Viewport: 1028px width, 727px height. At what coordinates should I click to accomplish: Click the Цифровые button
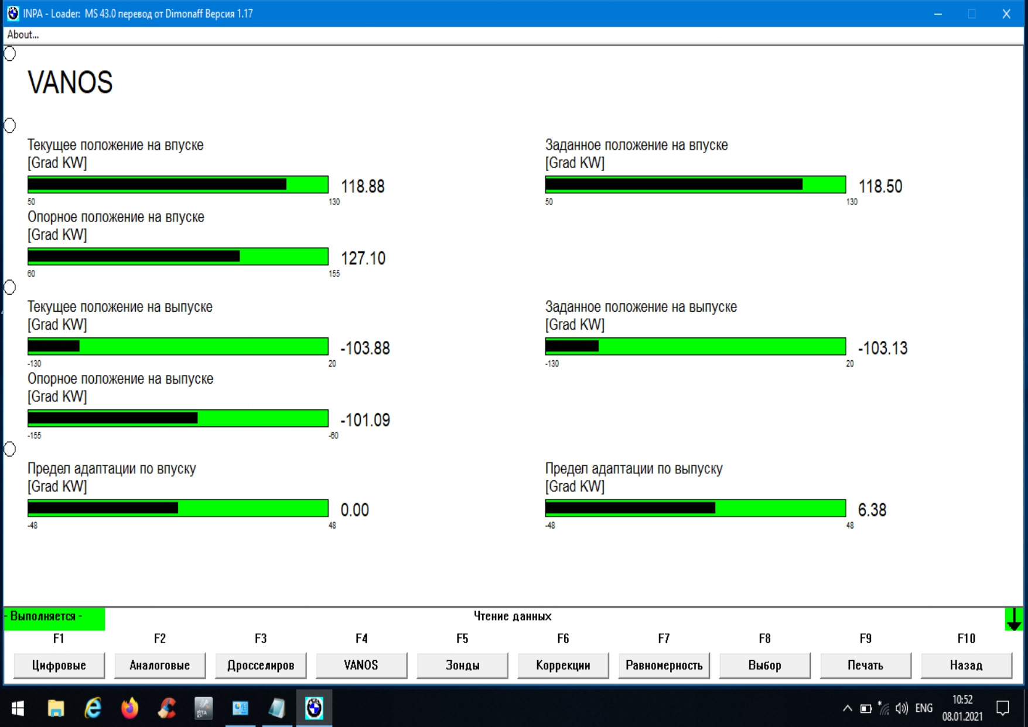tap(59, 665)
